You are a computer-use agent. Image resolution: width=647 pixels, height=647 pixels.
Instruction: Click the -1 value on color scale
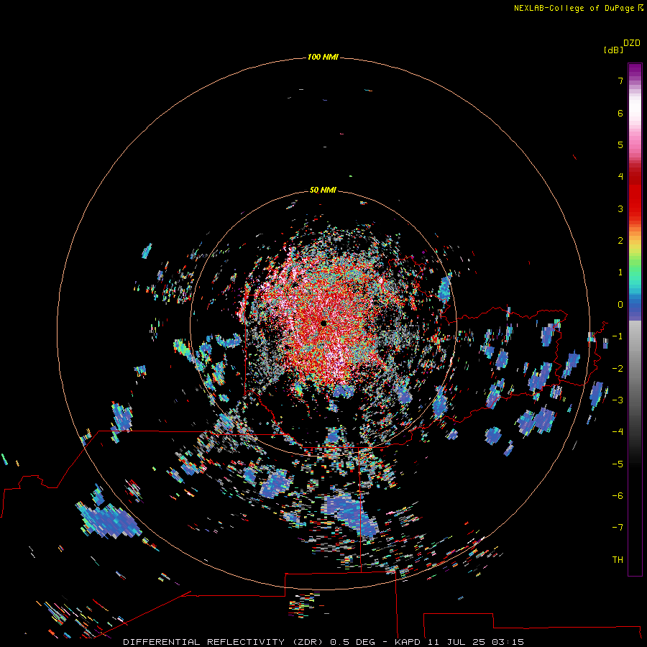(618, 336)
